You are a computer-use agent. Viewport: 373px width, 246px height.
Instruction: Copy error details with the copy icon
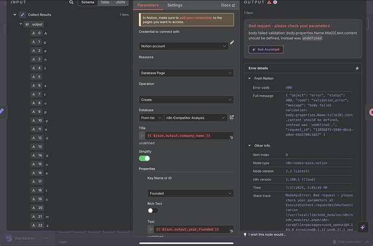[x=357, y=68]
